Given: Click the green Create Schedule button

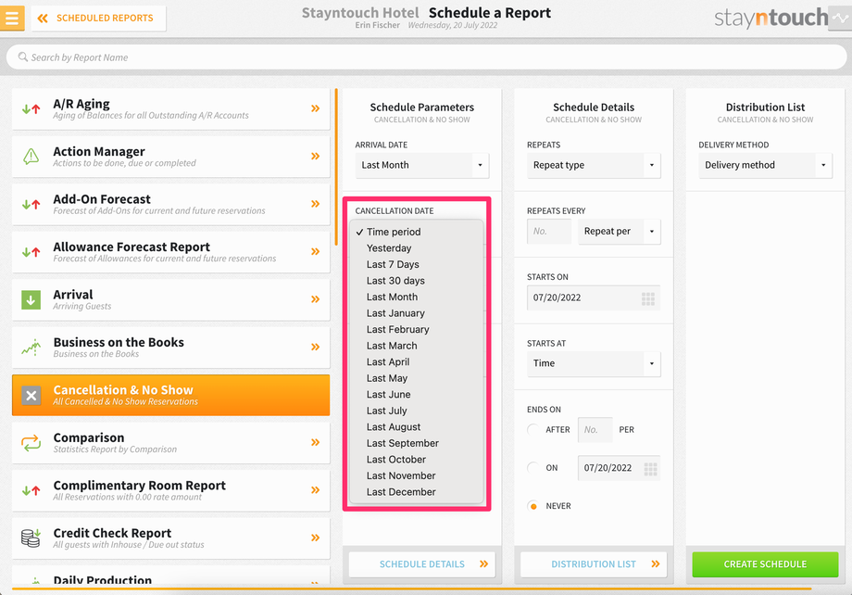Looking at the screenshot, I should click(765, 564).
